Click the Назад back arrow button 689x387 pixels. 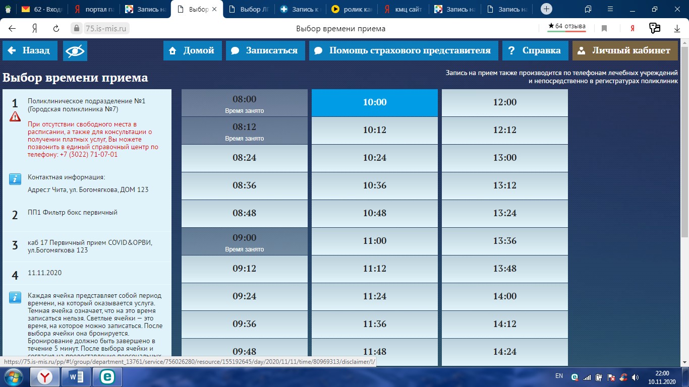[x=29, y=50]
